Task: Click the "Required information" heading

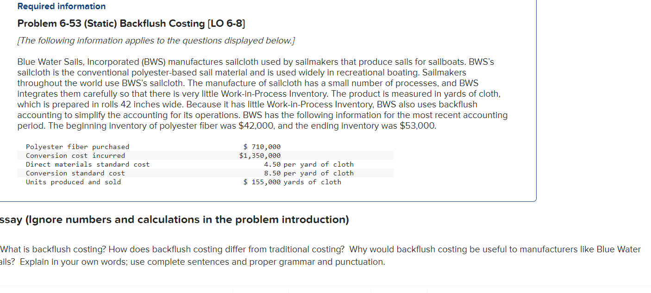Action: coord(62,6)
